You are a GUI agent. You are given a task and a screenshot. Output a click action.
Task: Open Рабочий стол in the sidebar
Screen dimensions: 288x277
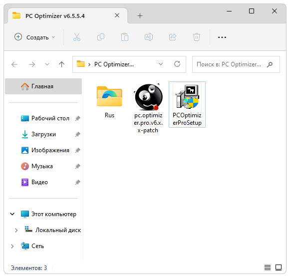45,118
